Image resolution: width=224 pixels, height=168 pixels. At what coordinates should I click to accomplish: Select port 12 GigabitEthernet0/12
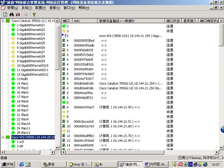coord(33,74)
